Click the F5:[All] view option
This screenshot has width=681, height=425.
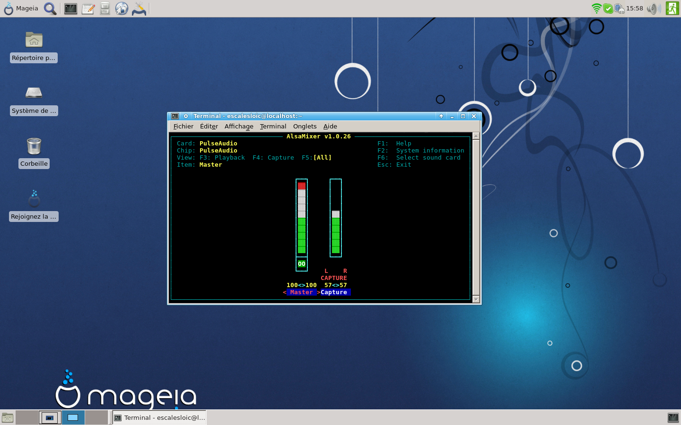point(317,158)
